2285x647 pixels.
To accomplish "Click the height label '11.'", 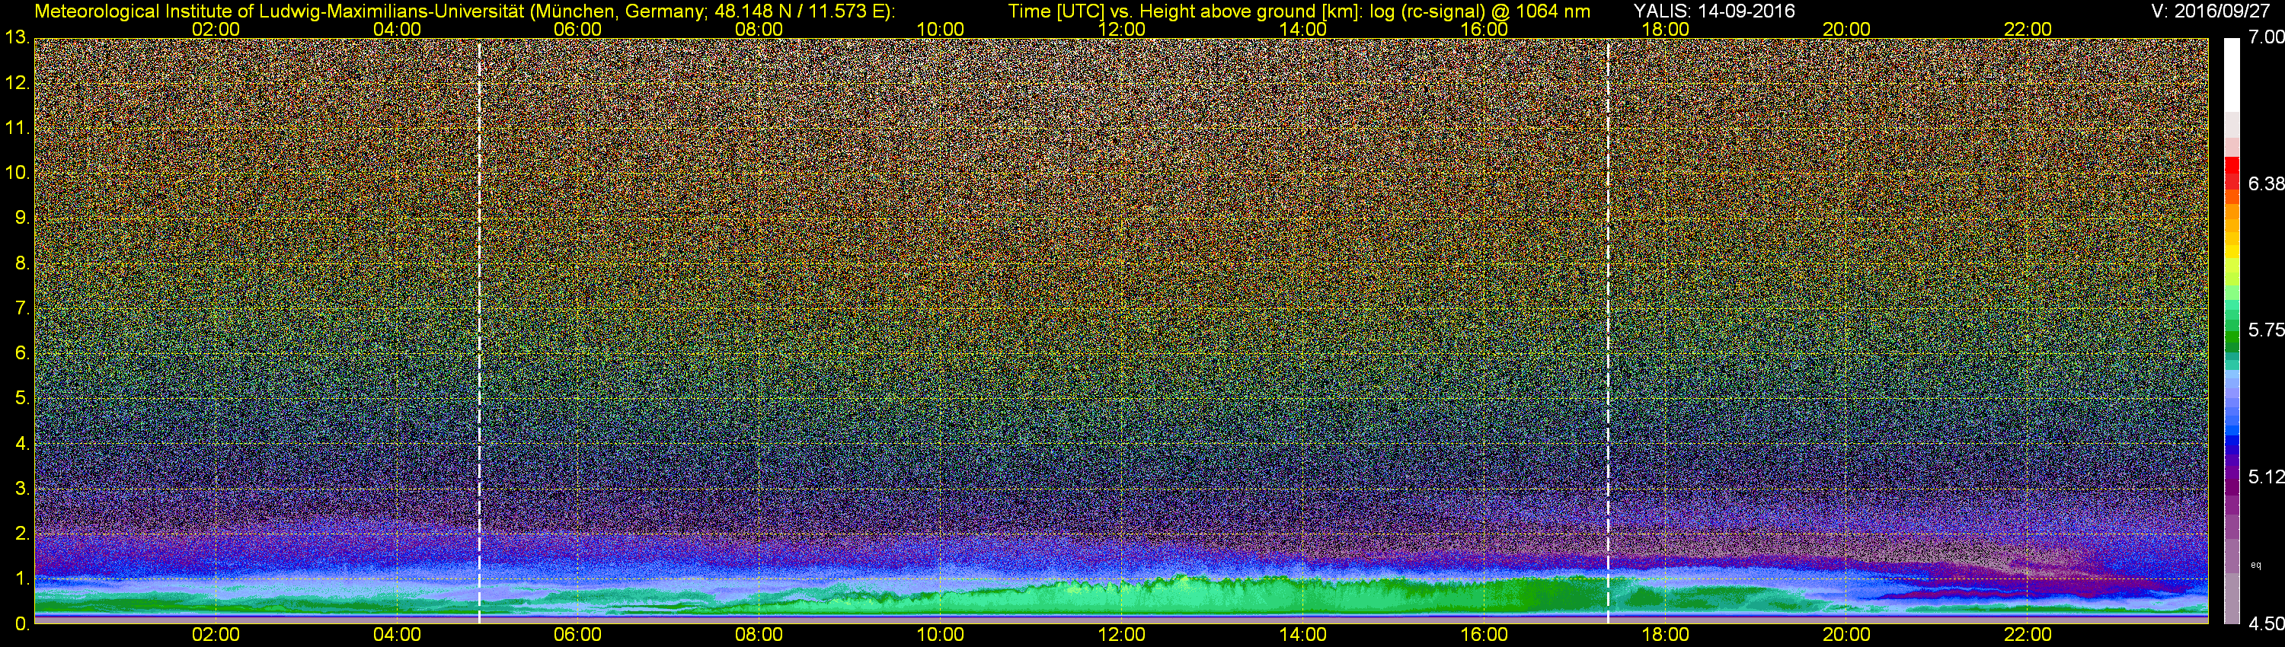I will 17,129.
